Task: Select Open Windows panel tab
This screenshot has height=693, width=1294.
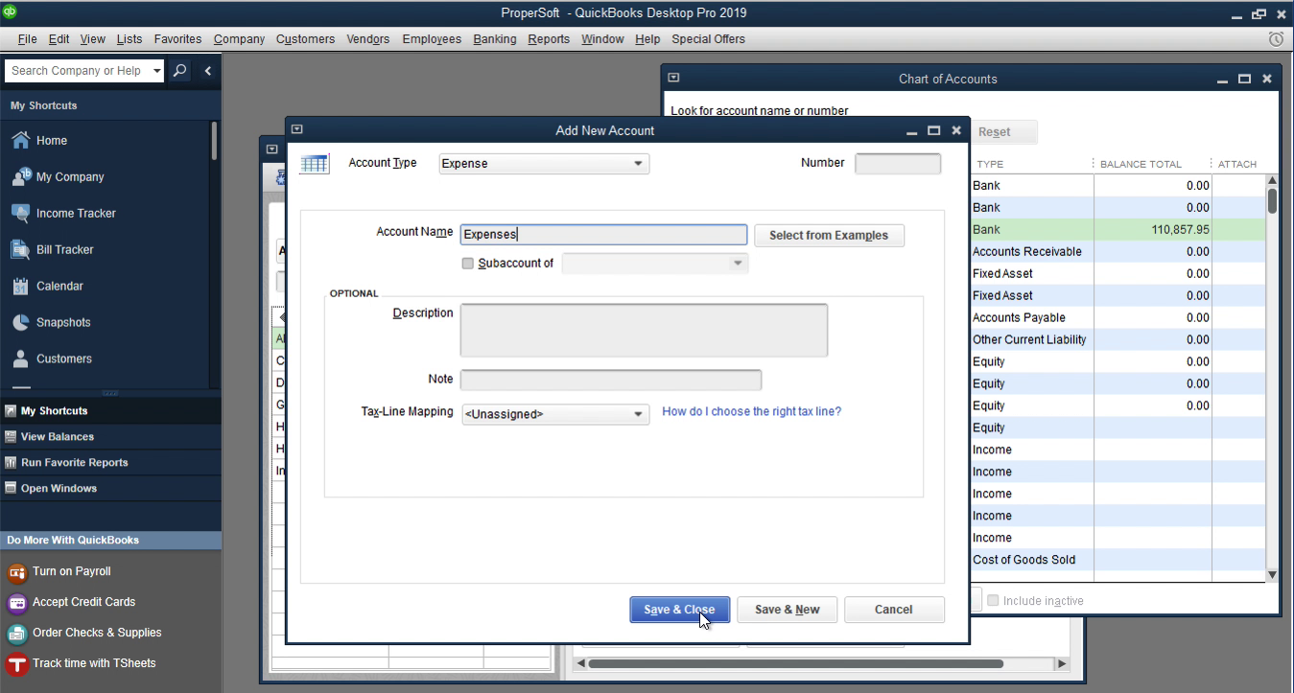Action: coord(110,488)
